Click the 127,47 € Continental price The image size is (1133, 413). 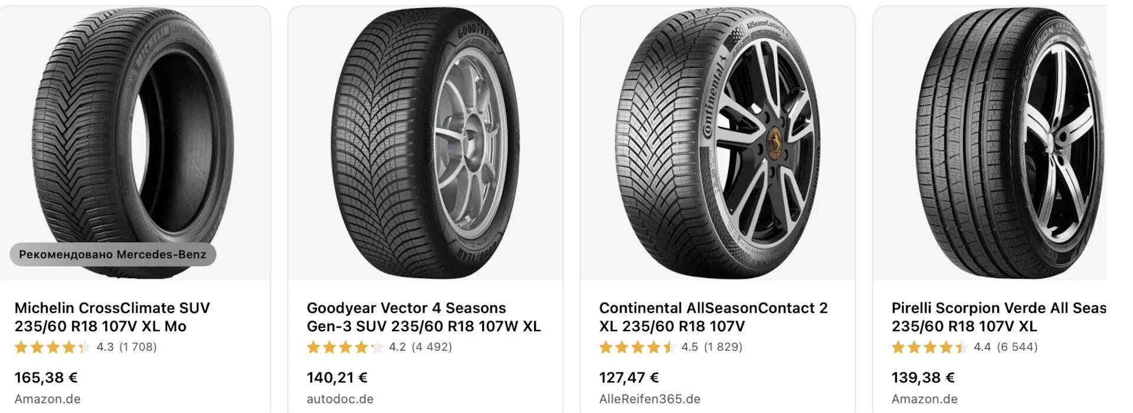tap(628, 378)
